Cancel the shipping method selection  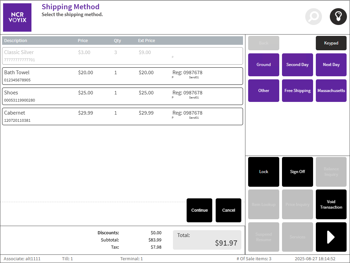[x=228, y=210]
